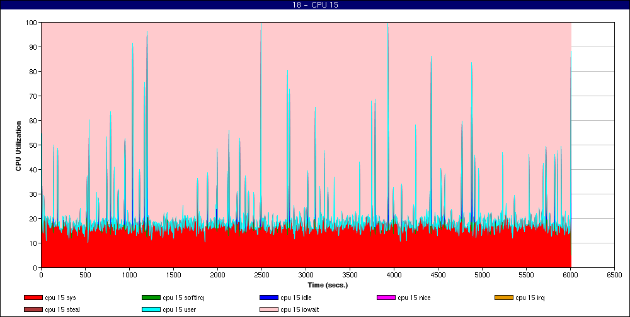Screen dimensions: 630x317
Task: Click the brown cpu 15 steal legend swatch
Action: pyautogui.click(x=33, y=310)
